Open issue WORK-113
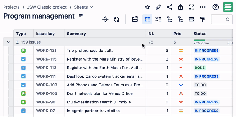236x117 pixels. pyautogui.click(x=46, y=68)
